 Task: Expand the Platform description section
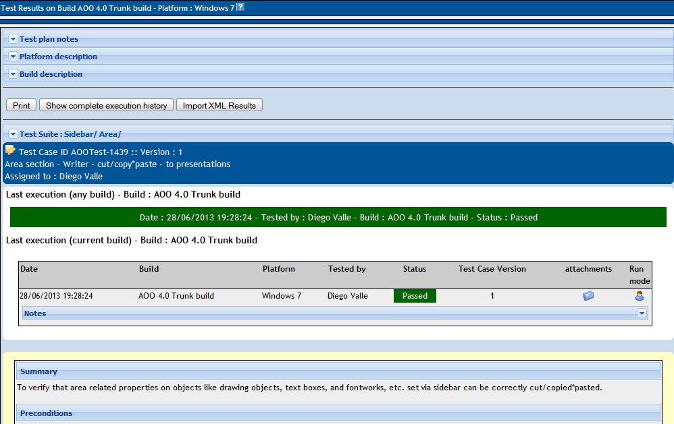[13, 57]
